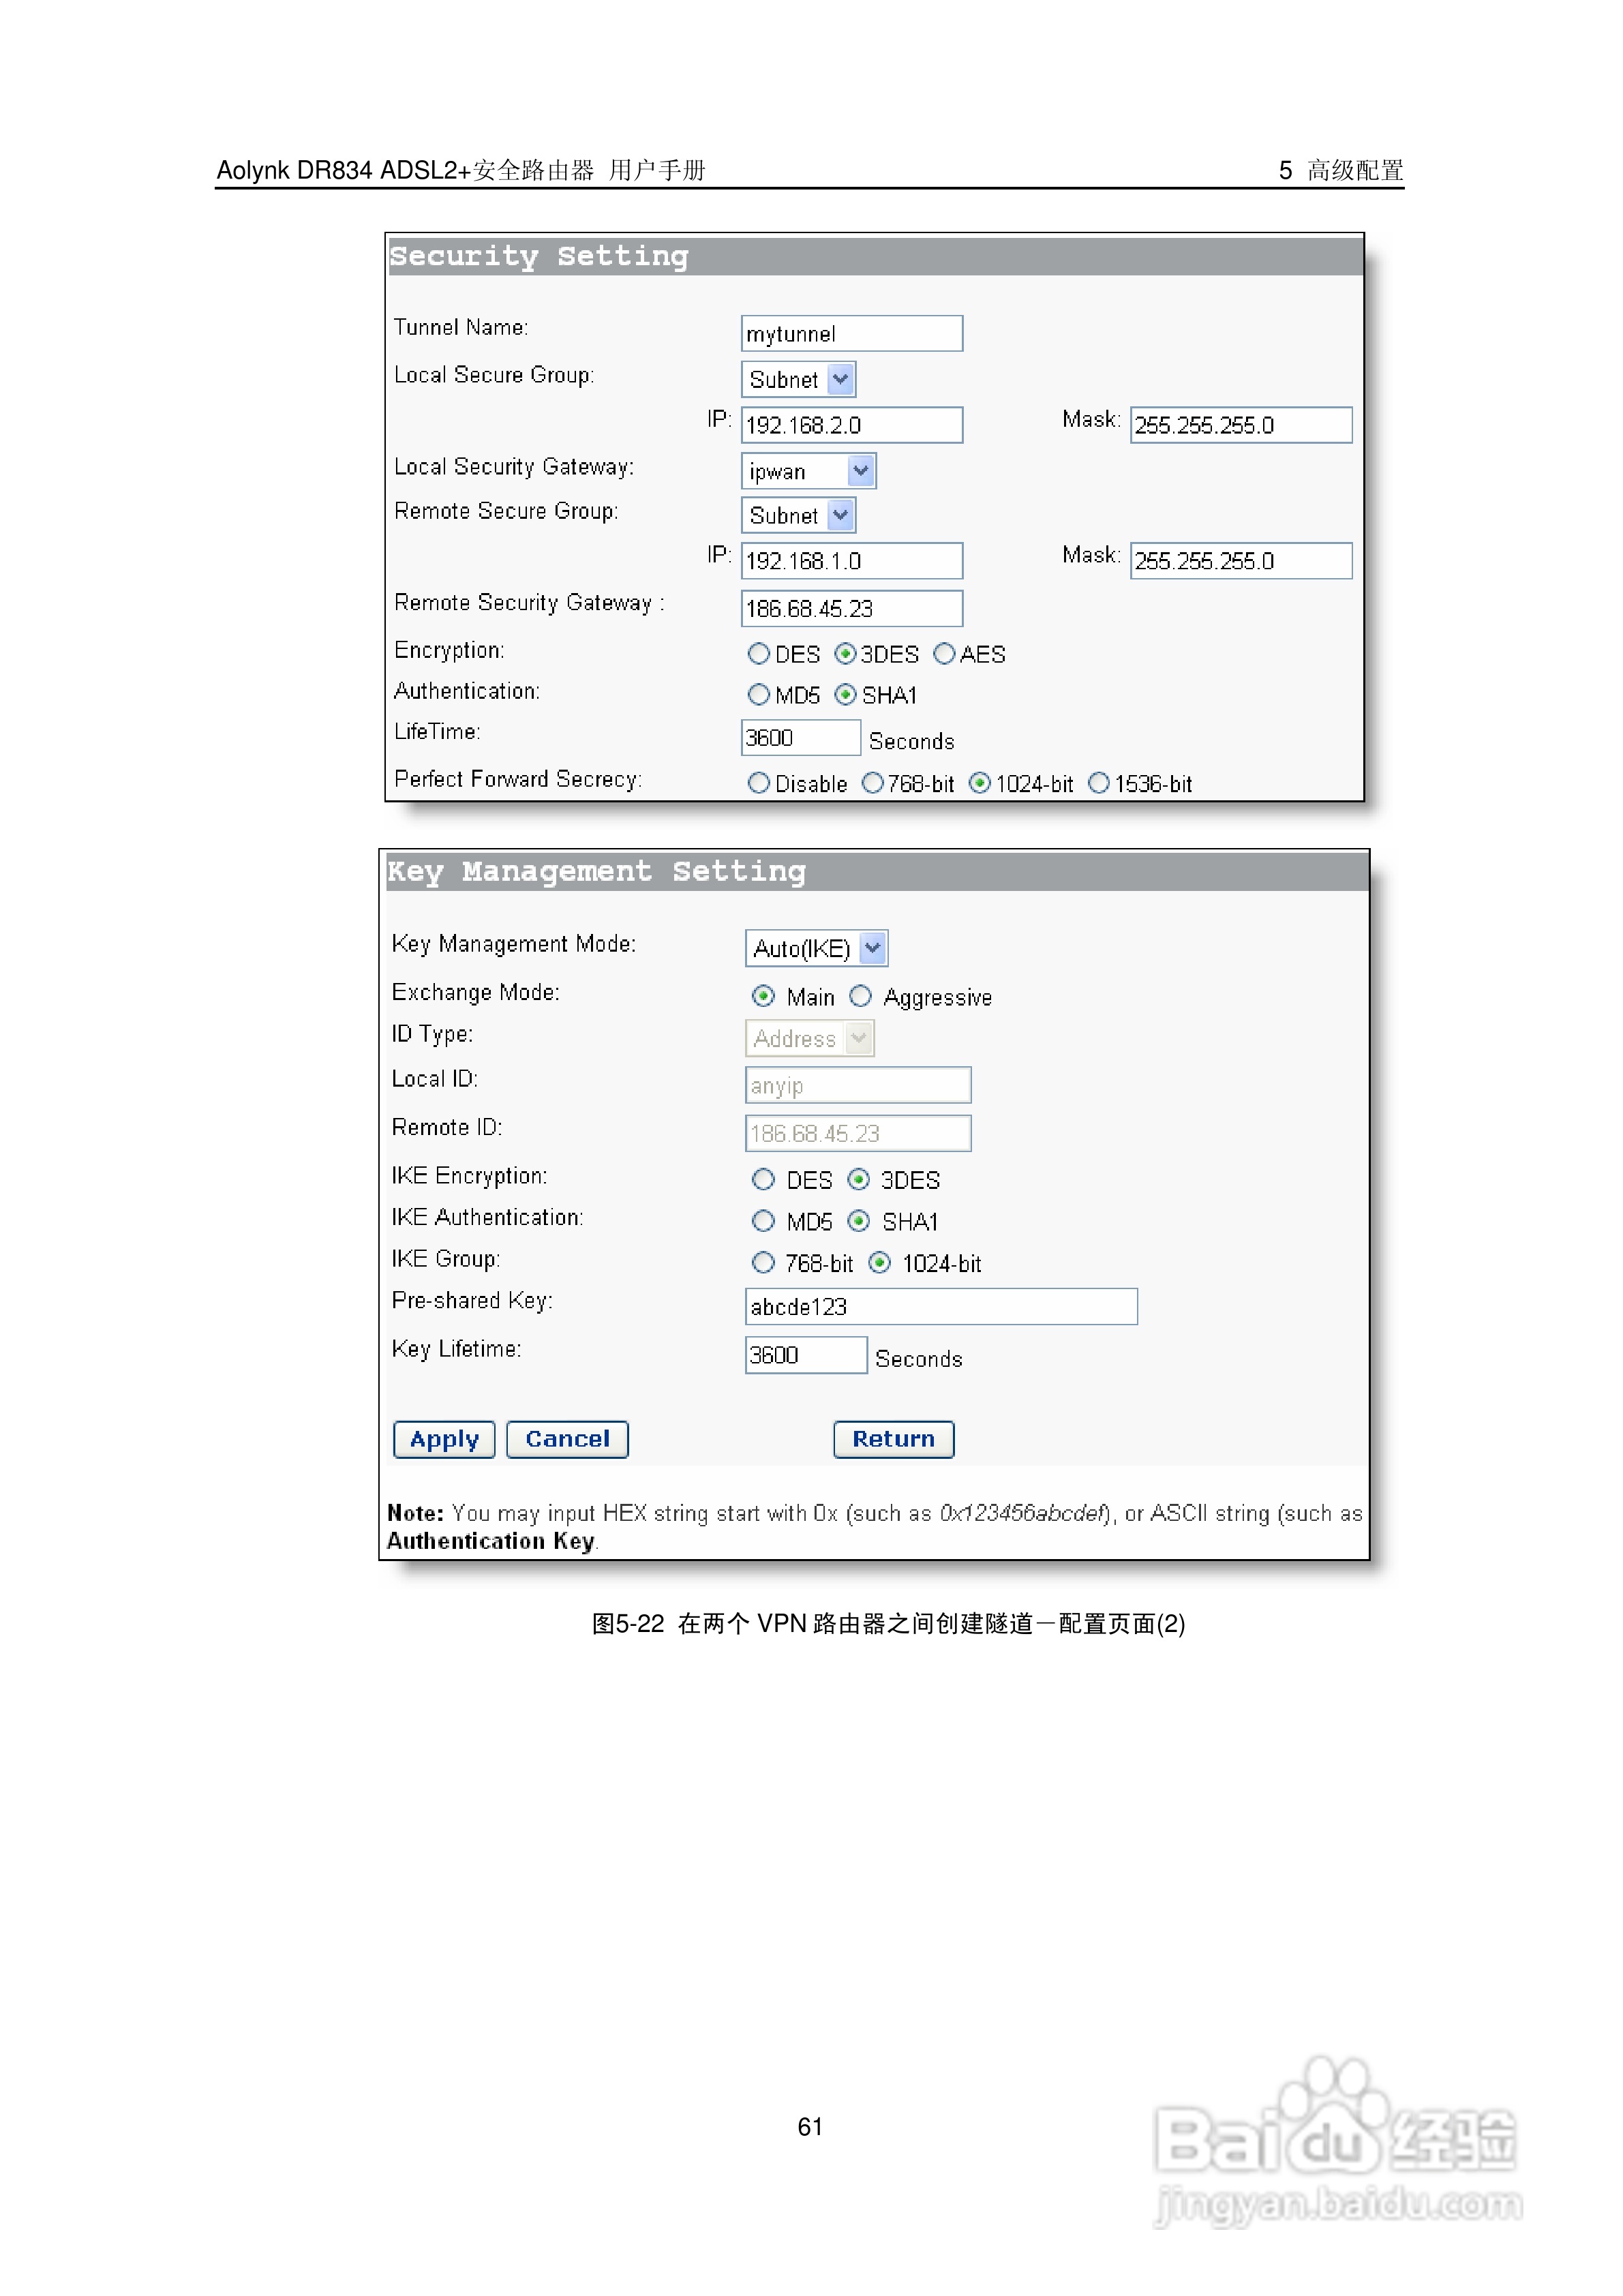Disable Perfect Forward Secrecy
The image size is (1623, 2296).
(759, 783)
